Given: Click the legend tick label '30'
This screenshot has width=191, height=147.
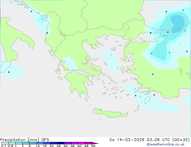Looking at the screenshot, I should point(65,146).
